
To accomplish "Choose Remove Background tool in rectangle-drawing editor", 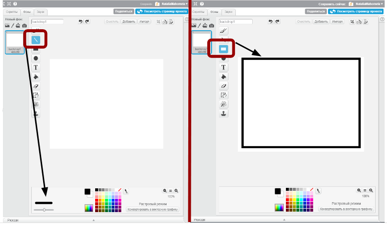I will 223,104.
